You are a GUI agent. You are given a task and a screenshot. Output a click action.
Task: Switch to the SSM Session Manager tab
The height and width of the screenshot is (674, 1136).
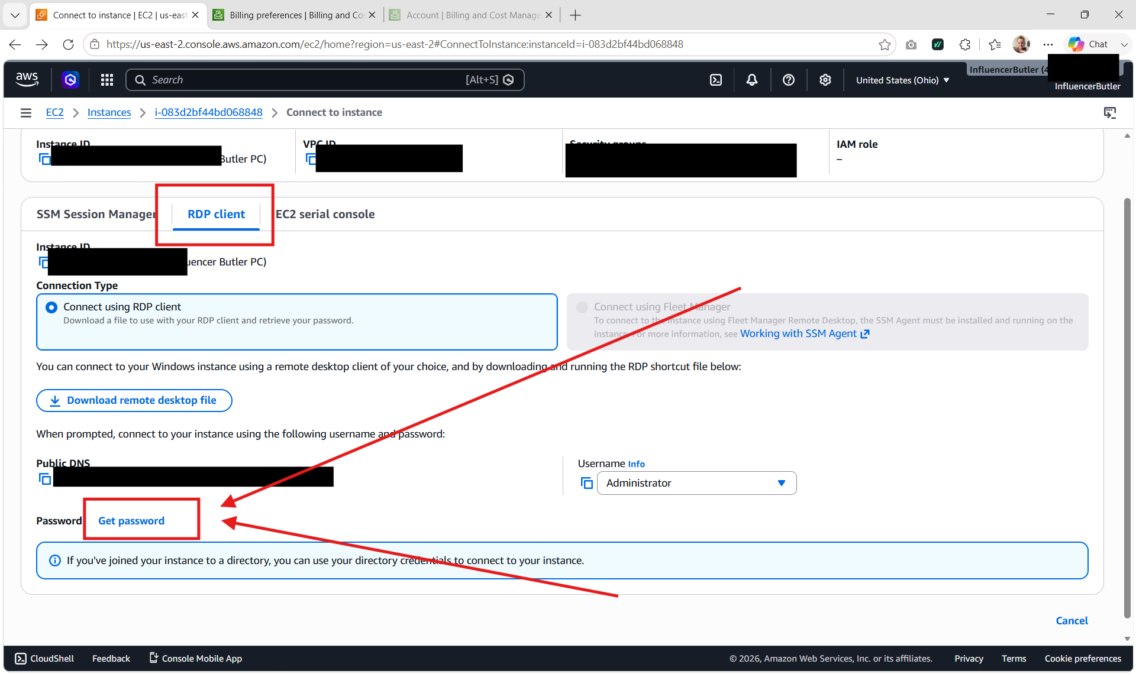[x=96, y=214]
